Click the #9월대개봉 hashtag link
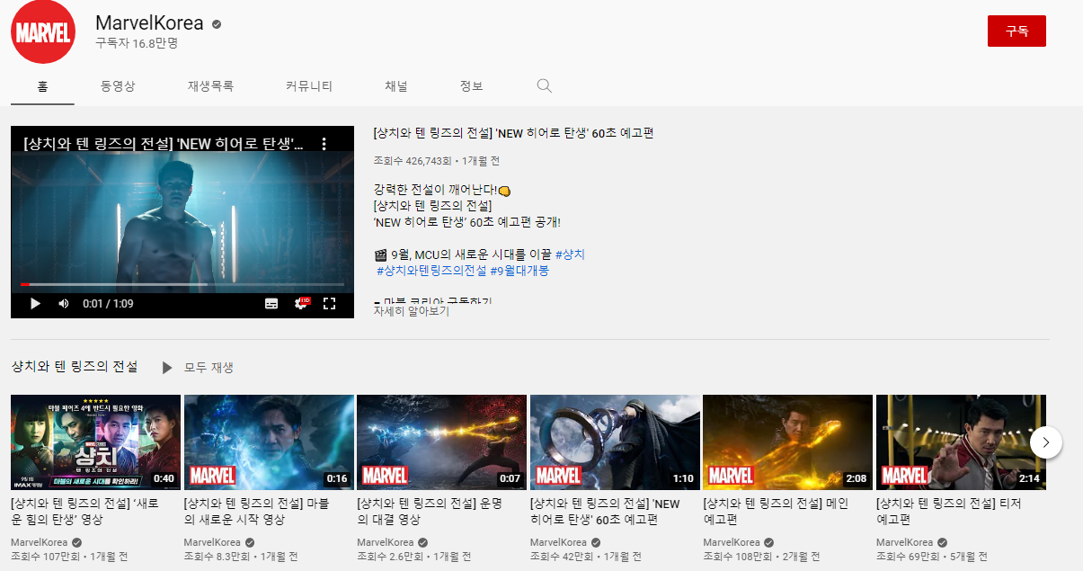1083x571 pixels. pyautogui.click(x=519, y=270)
